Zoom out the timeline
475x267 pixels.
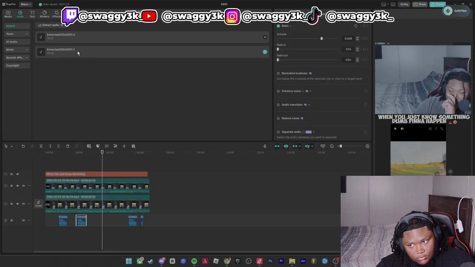[332, 146]
